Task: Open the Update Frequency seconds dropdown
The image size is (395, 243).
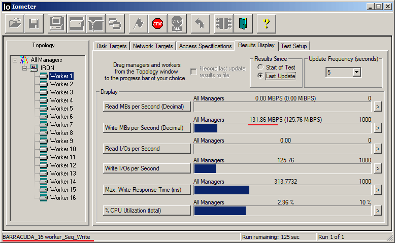Action: point(356,73)
